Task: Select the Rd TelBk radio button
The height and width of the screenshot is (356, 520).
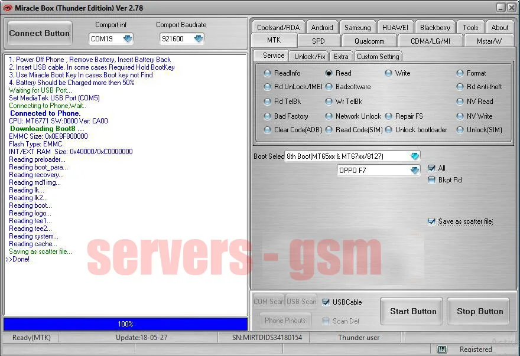Action: (267, 102)
